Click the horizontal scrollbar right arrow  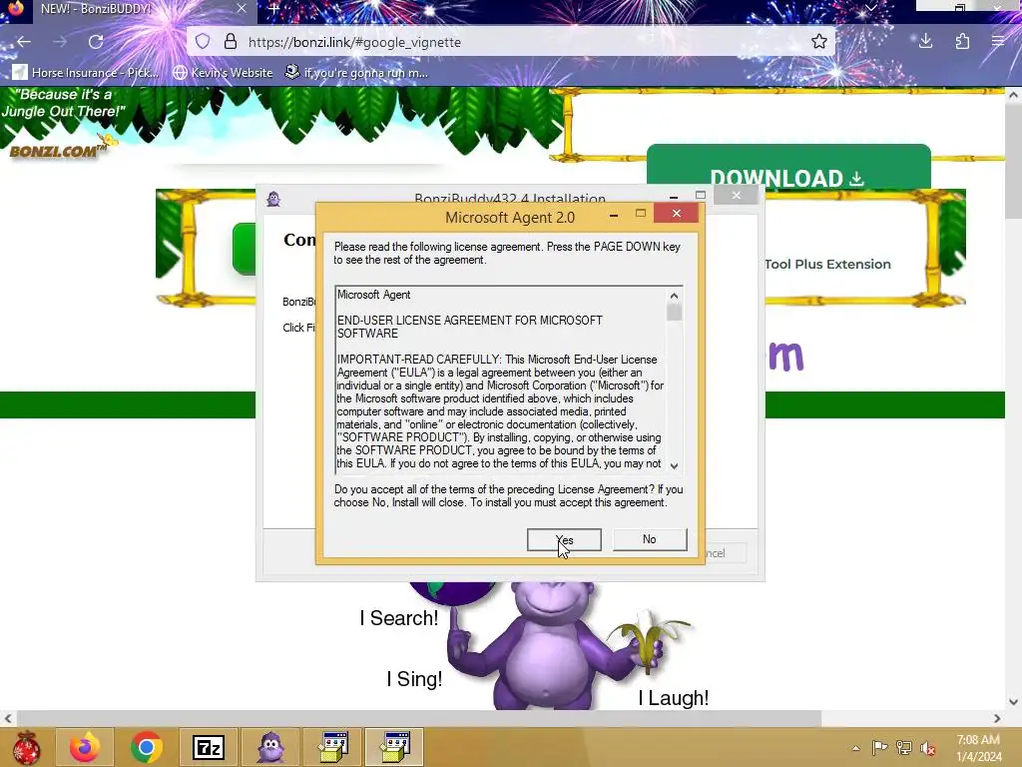click(x=997, y=718)
